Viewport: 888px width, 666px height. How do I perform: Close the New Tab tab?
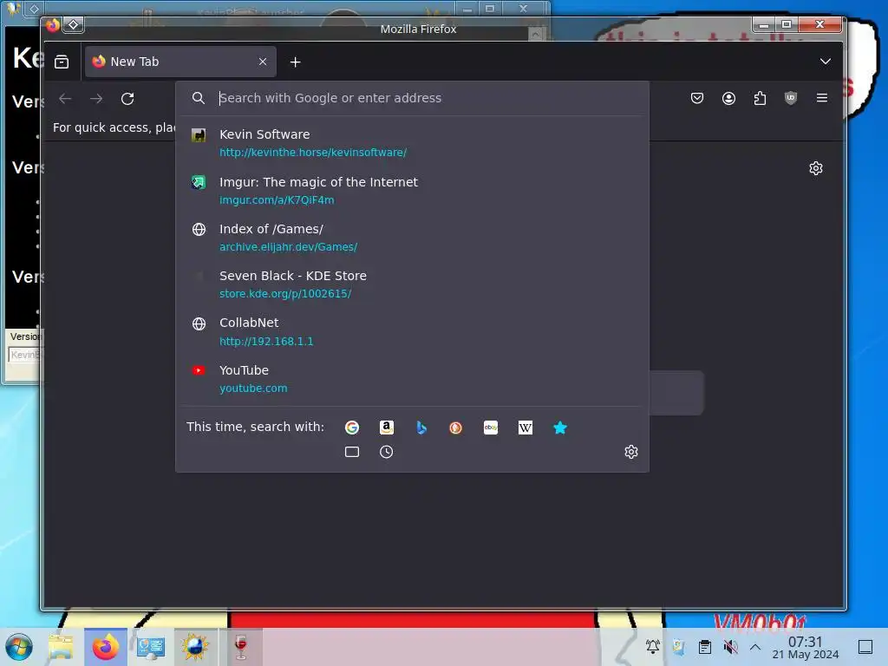coord(263,62)
